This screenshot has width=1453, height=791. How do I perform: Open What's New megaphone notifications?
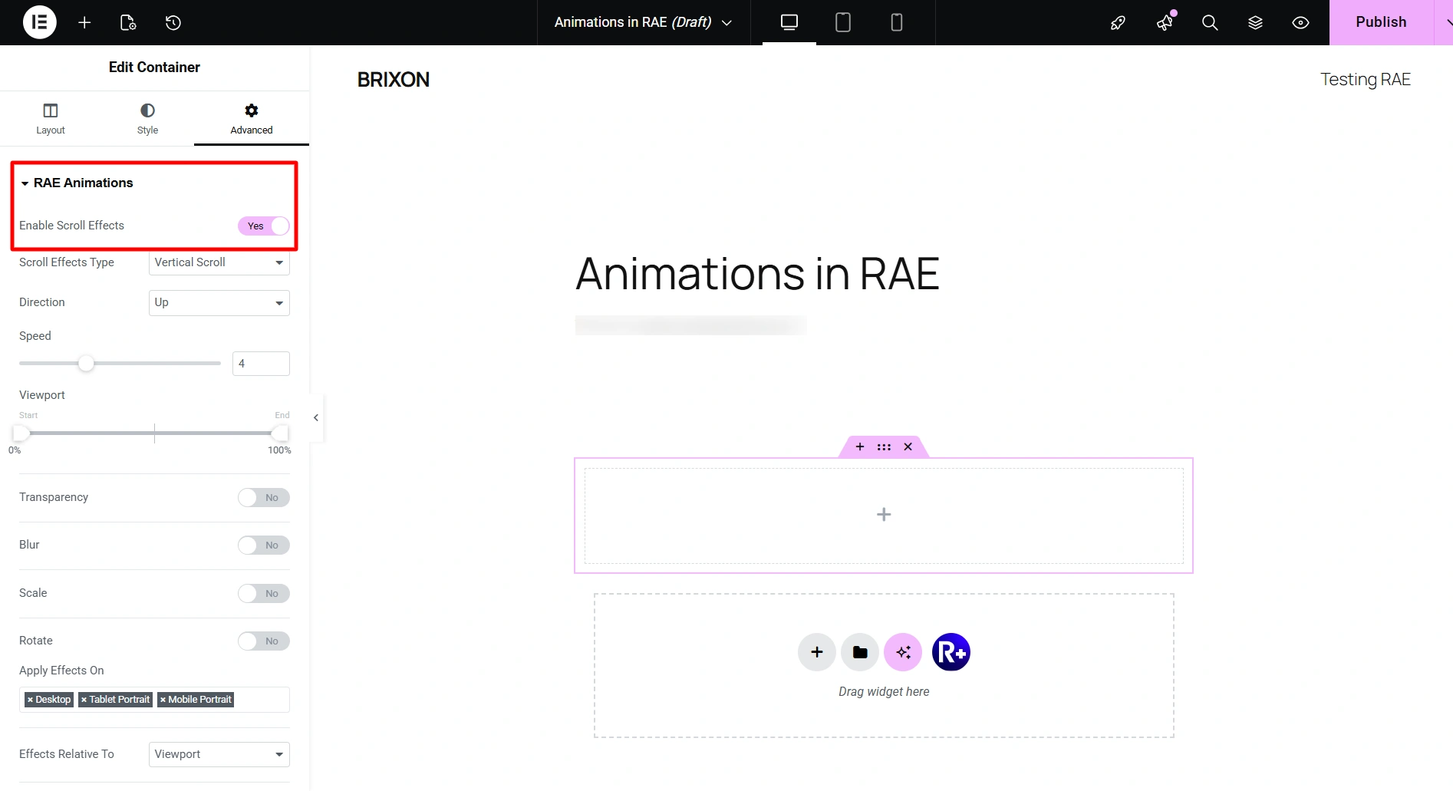point(1165,22)
